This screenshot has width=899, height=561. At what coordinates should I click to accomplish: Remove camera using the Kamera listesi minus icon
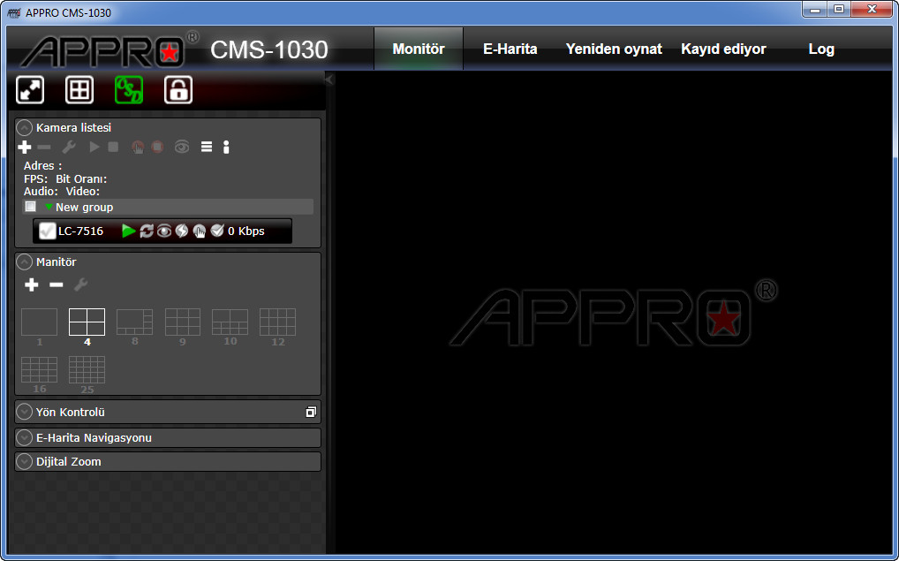pos(43,148)
